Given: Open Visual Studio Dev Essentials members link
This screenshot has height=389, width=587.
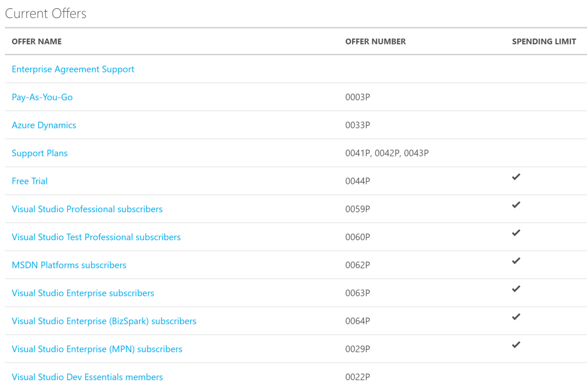Looking at the screenshot, I should click(x=87, y=377).
